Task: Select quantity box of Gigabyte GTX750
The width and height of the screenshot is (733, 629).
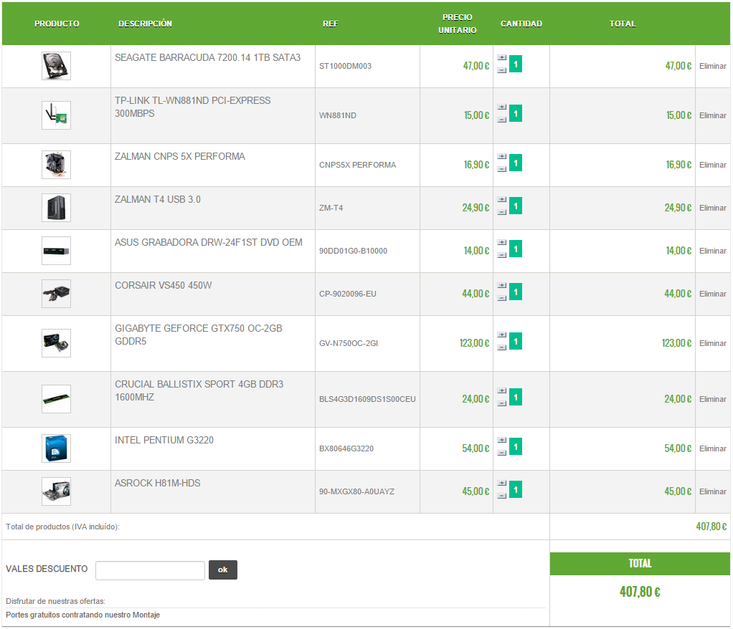Action: 516,341
